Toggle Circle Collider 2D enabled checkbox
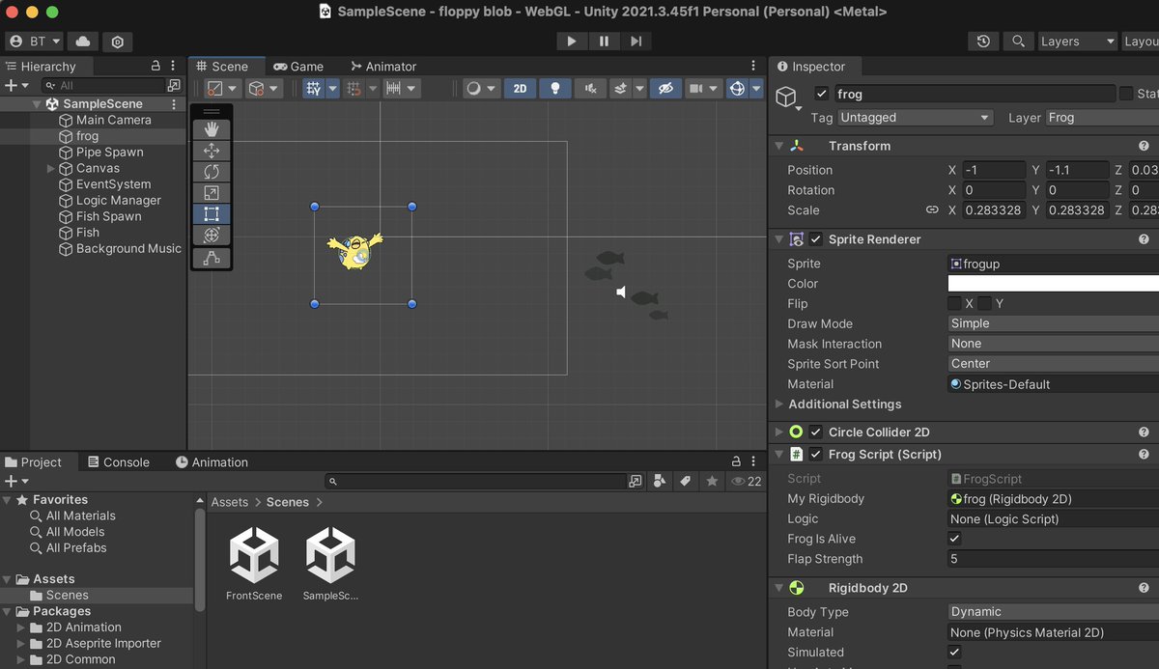The width and height of the screenshot is (1159, 669). coord(816,432)
